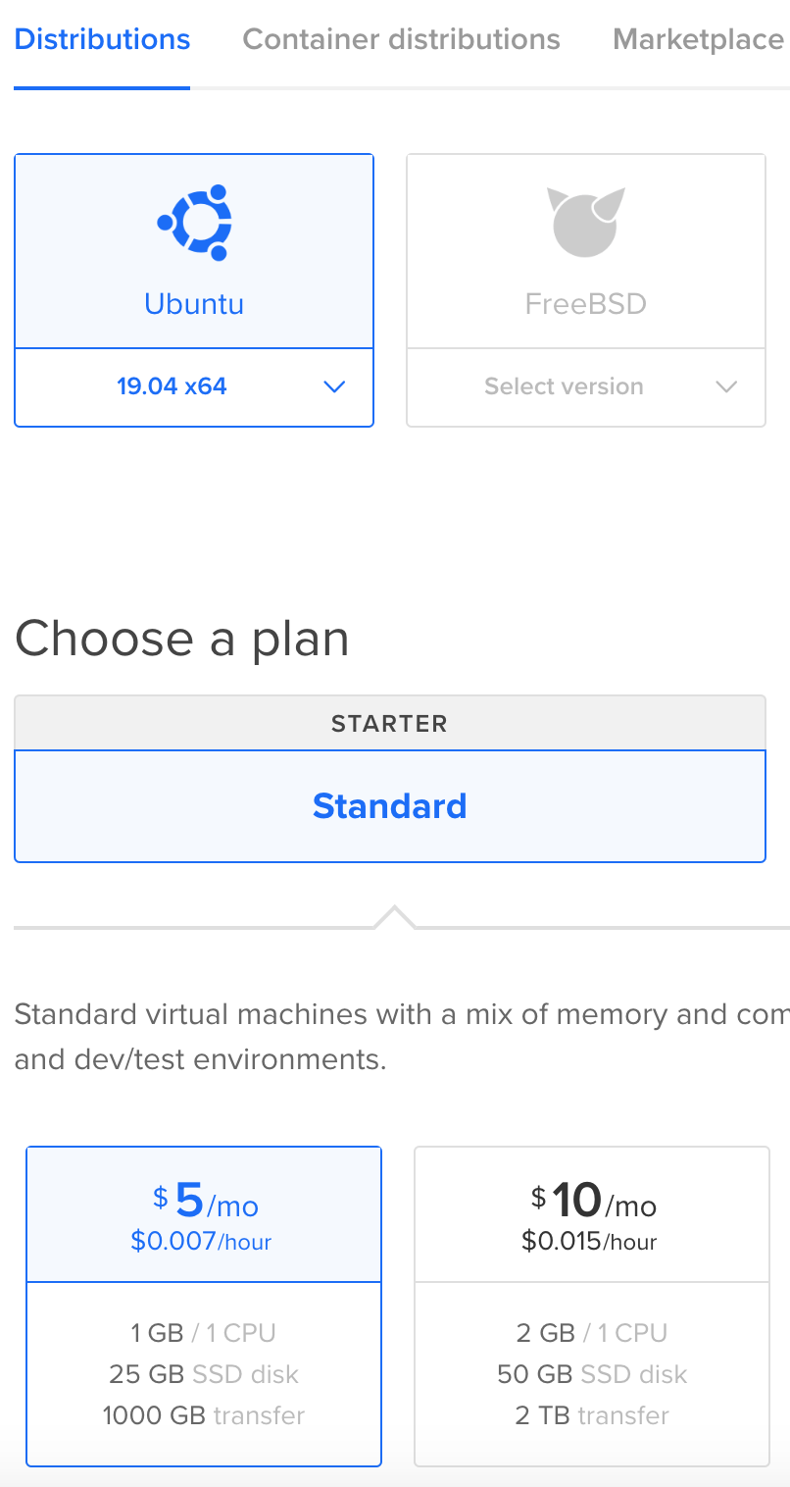Click the FreeBSD version chevron arrow
The image size is (790, 1487).
click(726, 387)
